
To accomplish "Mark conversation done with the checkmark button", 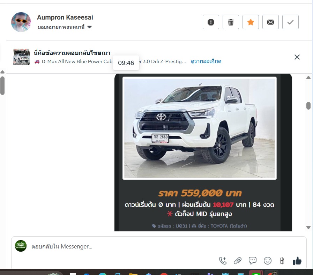I will [290, 22].
